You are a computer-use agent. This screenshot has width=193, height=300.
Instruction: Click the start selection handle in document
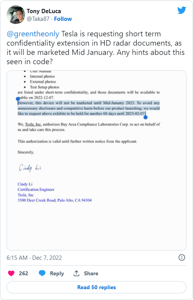18,99
